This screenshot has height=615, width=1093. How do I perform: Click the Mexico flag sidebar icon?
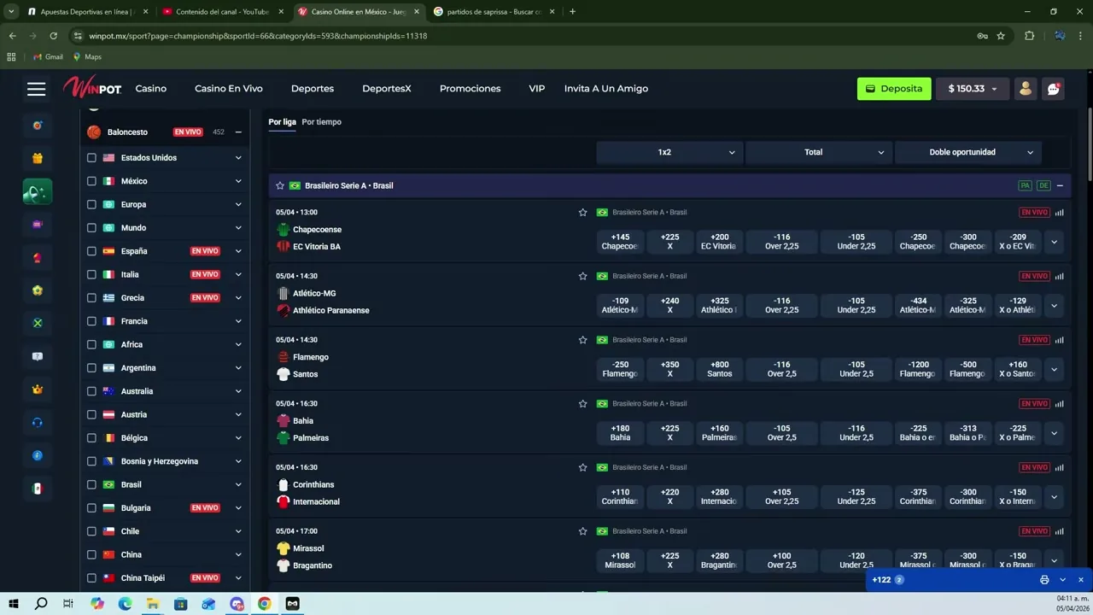pyautogui.click(x=38, y=489)
